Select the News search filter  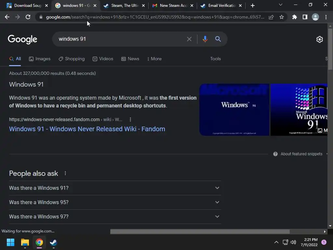[x=130, y=59]
